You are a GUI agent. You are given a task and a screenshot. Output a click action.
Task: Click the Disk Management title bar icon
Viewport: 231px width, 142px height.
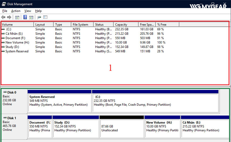click(x=3, y=4)
